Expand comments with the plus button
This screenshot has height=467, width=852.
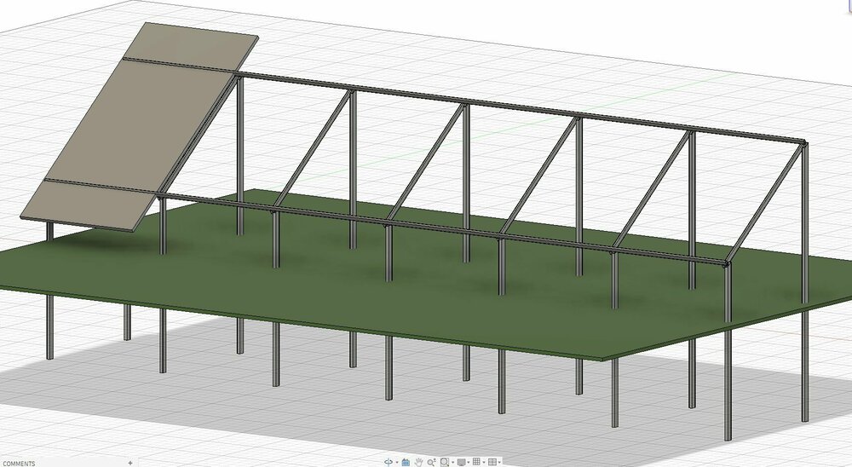click(x=130, y=463)
